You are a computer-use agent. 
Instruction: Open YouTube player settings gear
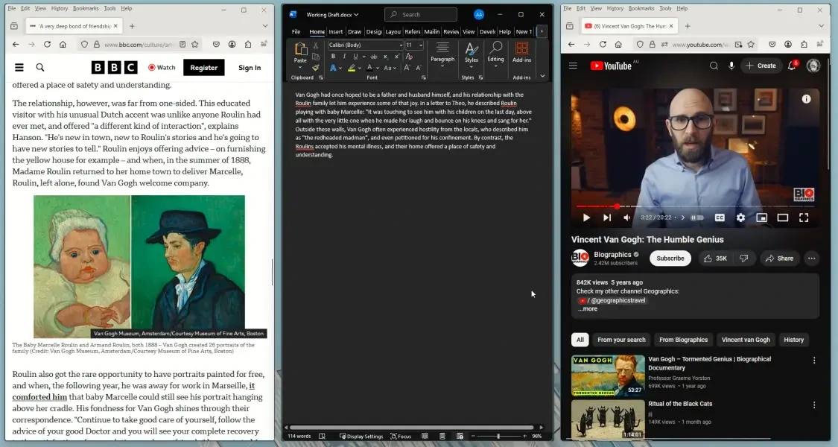pyautogui.click(x=740, y=218)
